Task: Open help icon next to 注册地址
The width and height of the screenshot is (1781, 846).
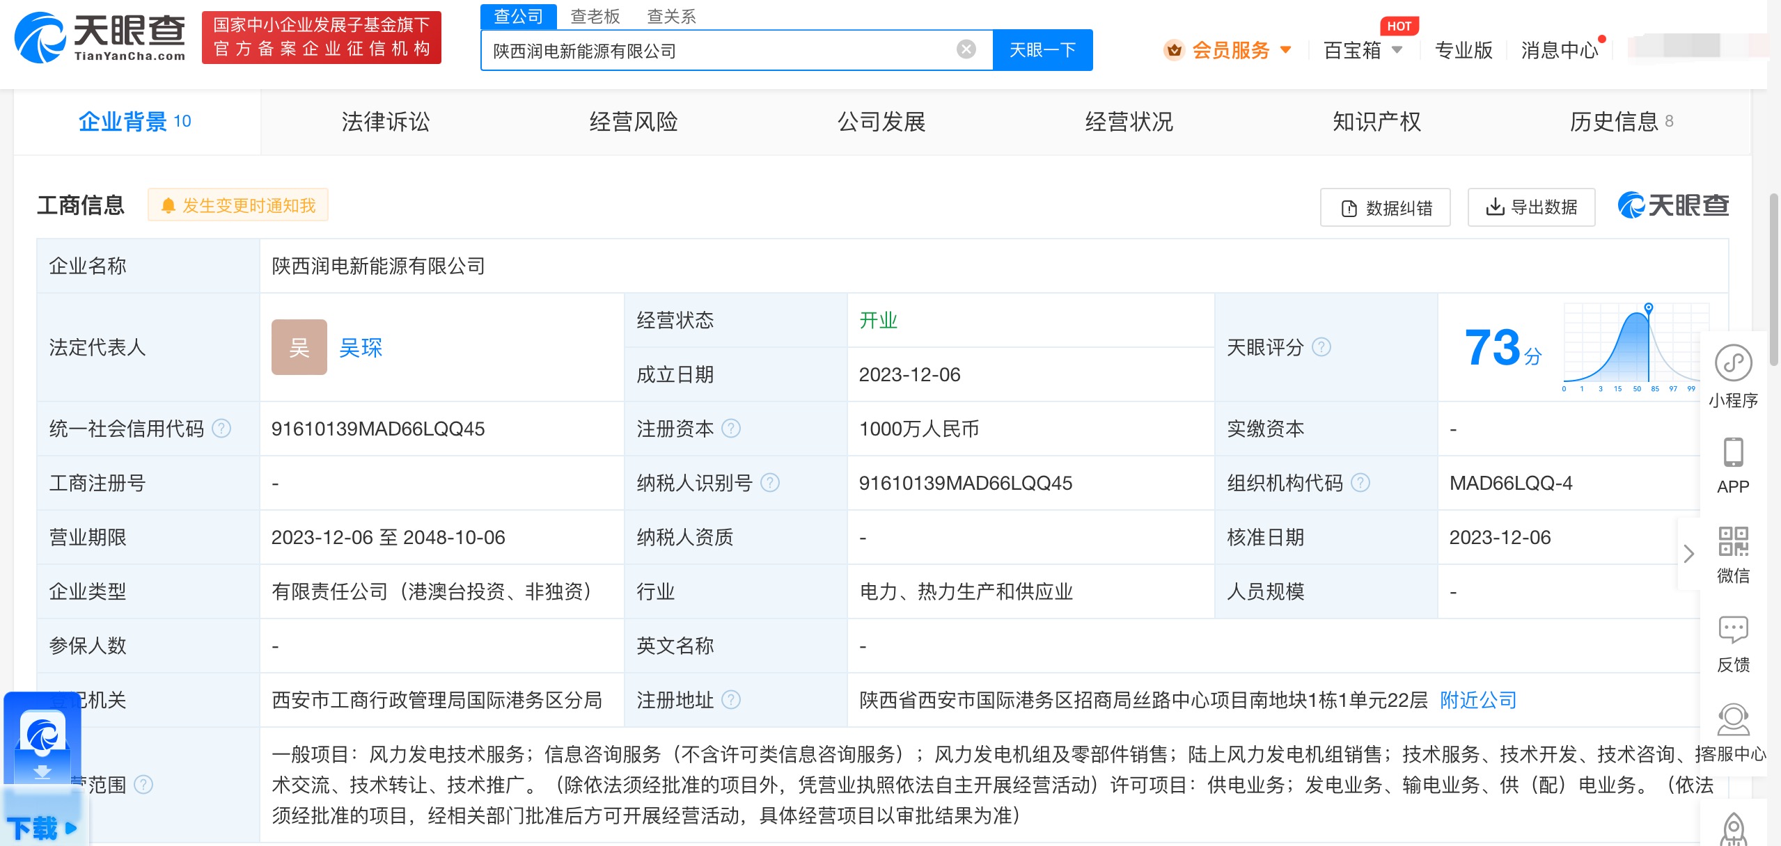Action: click(731, 700)
